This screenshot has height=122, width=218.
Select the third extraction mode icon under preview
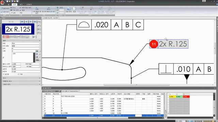(20, 37)
